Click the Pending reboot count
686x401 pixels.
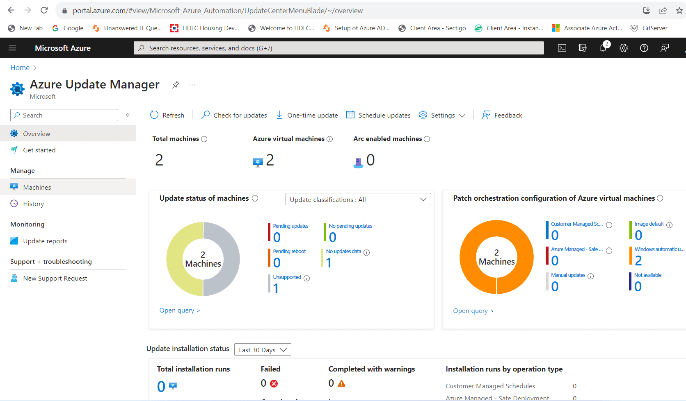[x=277, y=263]
